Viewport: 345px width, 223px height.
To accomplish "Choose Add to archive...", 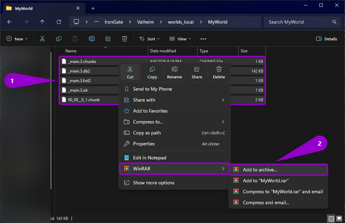I will tap(278, 170).
